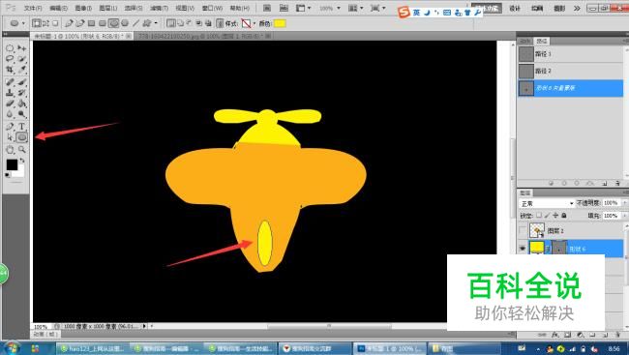The width and height of the screenshot is (629, 355).
Task: Launch Bridge from top bar
Action: (267, 8)
